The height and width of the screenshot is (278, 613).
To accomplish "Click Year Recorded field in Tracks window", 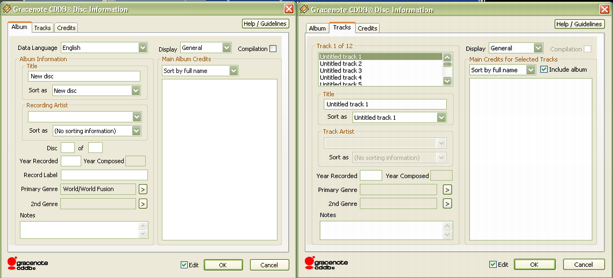I will pos(370,175).
